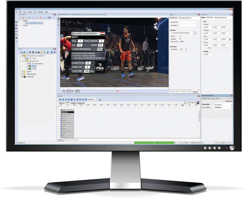This screenshot has width=247, height=199.
Task: Switch to the Update In timeline tab
Action: (74, 103)
